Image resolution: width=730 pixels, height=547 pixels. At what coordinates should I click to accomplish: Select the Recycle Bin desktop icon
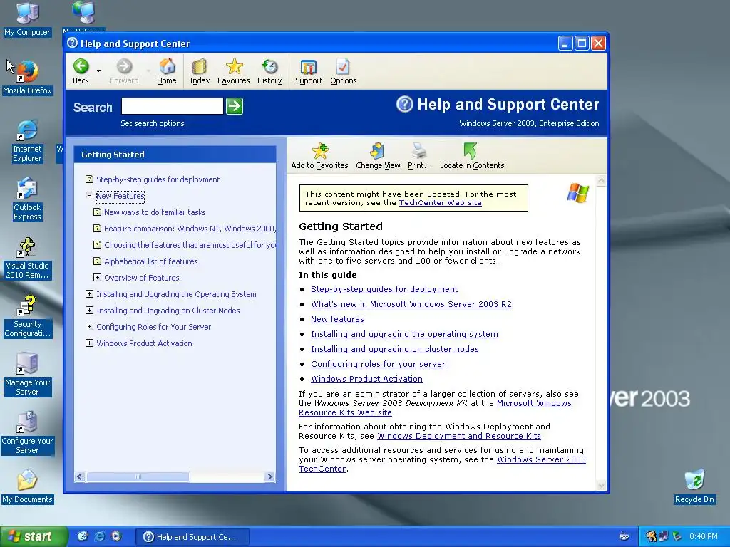[x=694, y=487]
